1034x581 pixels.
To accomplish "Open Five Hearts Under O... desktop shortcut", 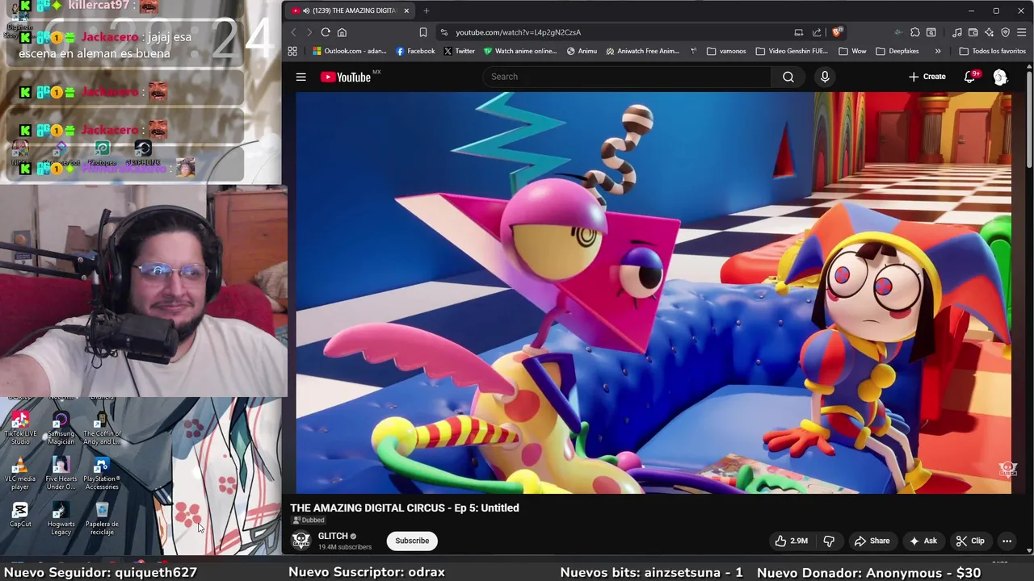I will tap(61, 474).
